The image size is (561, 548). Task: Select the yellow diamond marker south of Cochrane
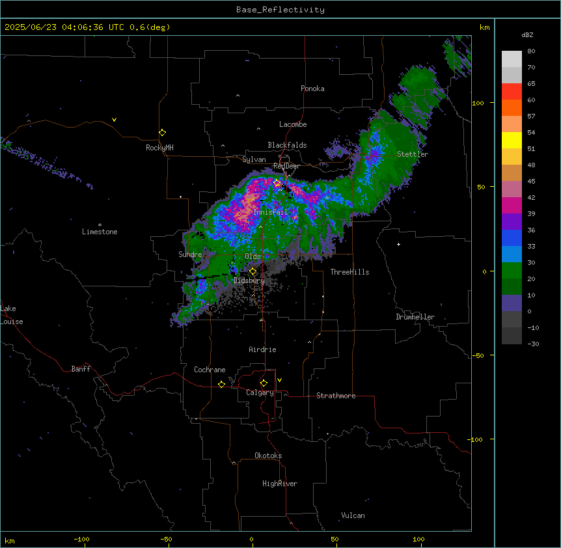tap(221, 384)
